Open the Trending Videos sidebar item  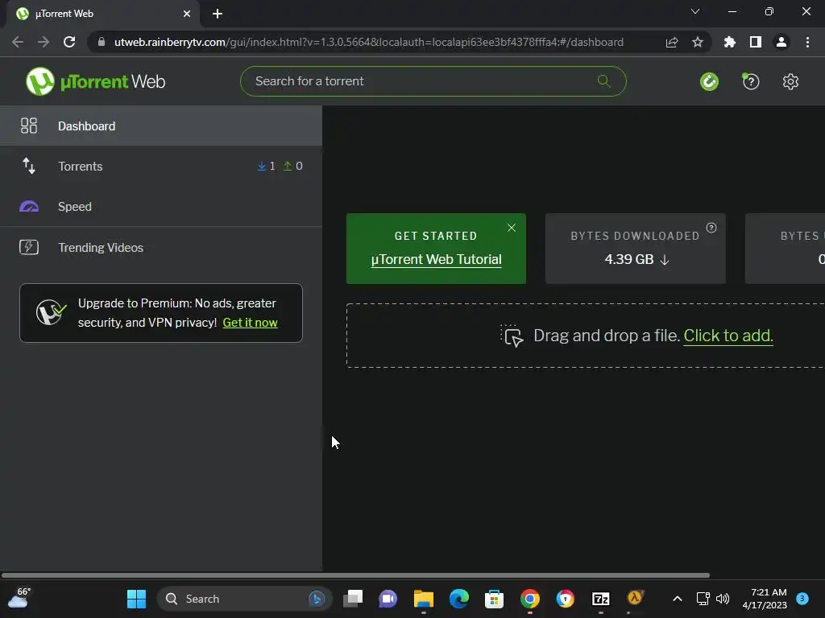(x=161, y=248)
